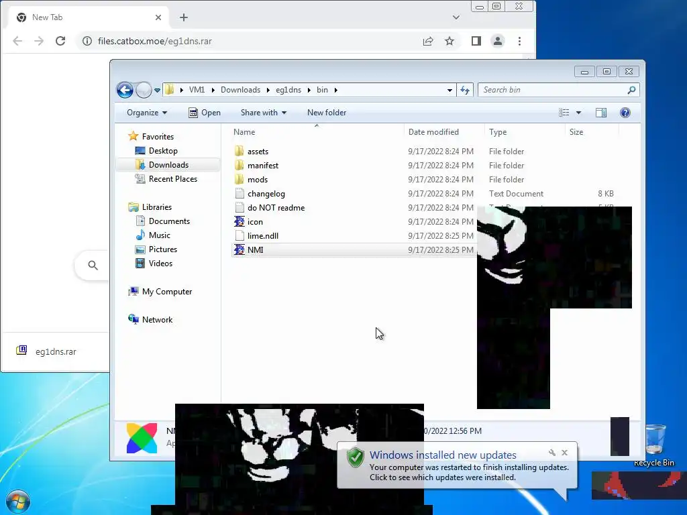Click Chrome reload button

click(x=60, y=41)
